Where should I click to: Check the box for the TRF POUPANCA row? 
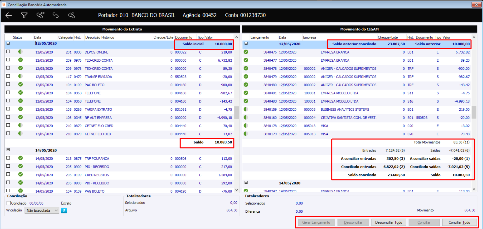click(x=8, y=158)
